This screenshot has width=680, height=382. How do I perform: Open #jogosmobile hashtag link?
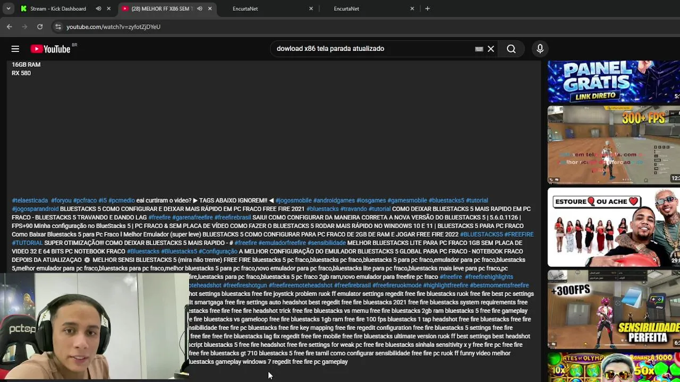pyautogui.click(x=293, y=201)
